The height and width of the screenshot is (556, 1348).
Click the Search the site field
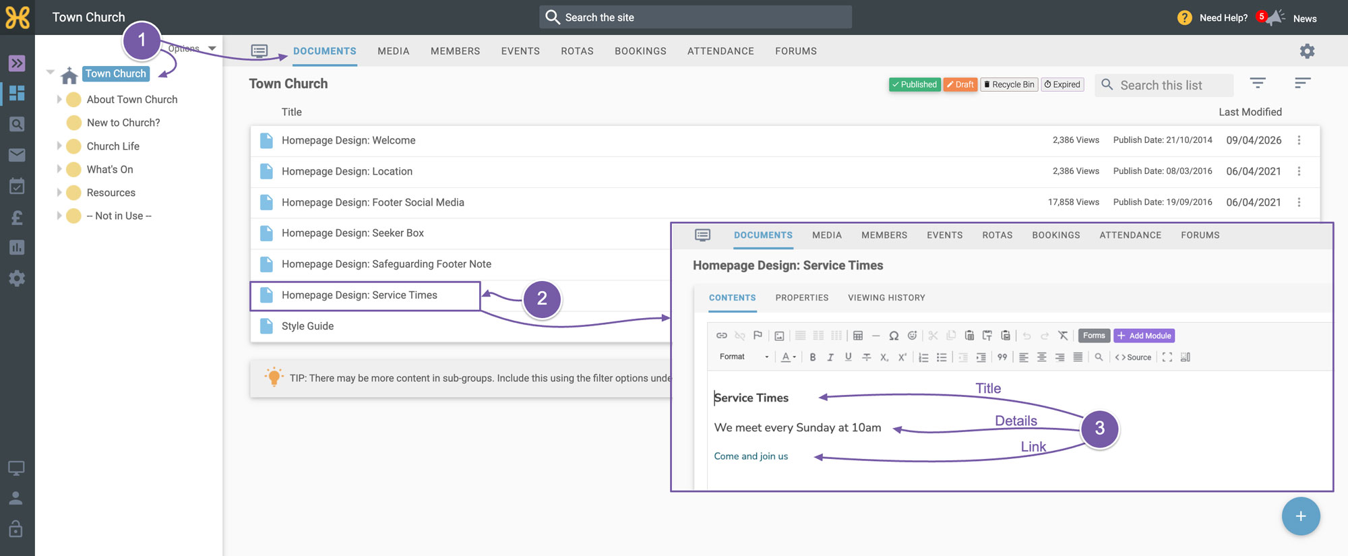pos(696,18)
